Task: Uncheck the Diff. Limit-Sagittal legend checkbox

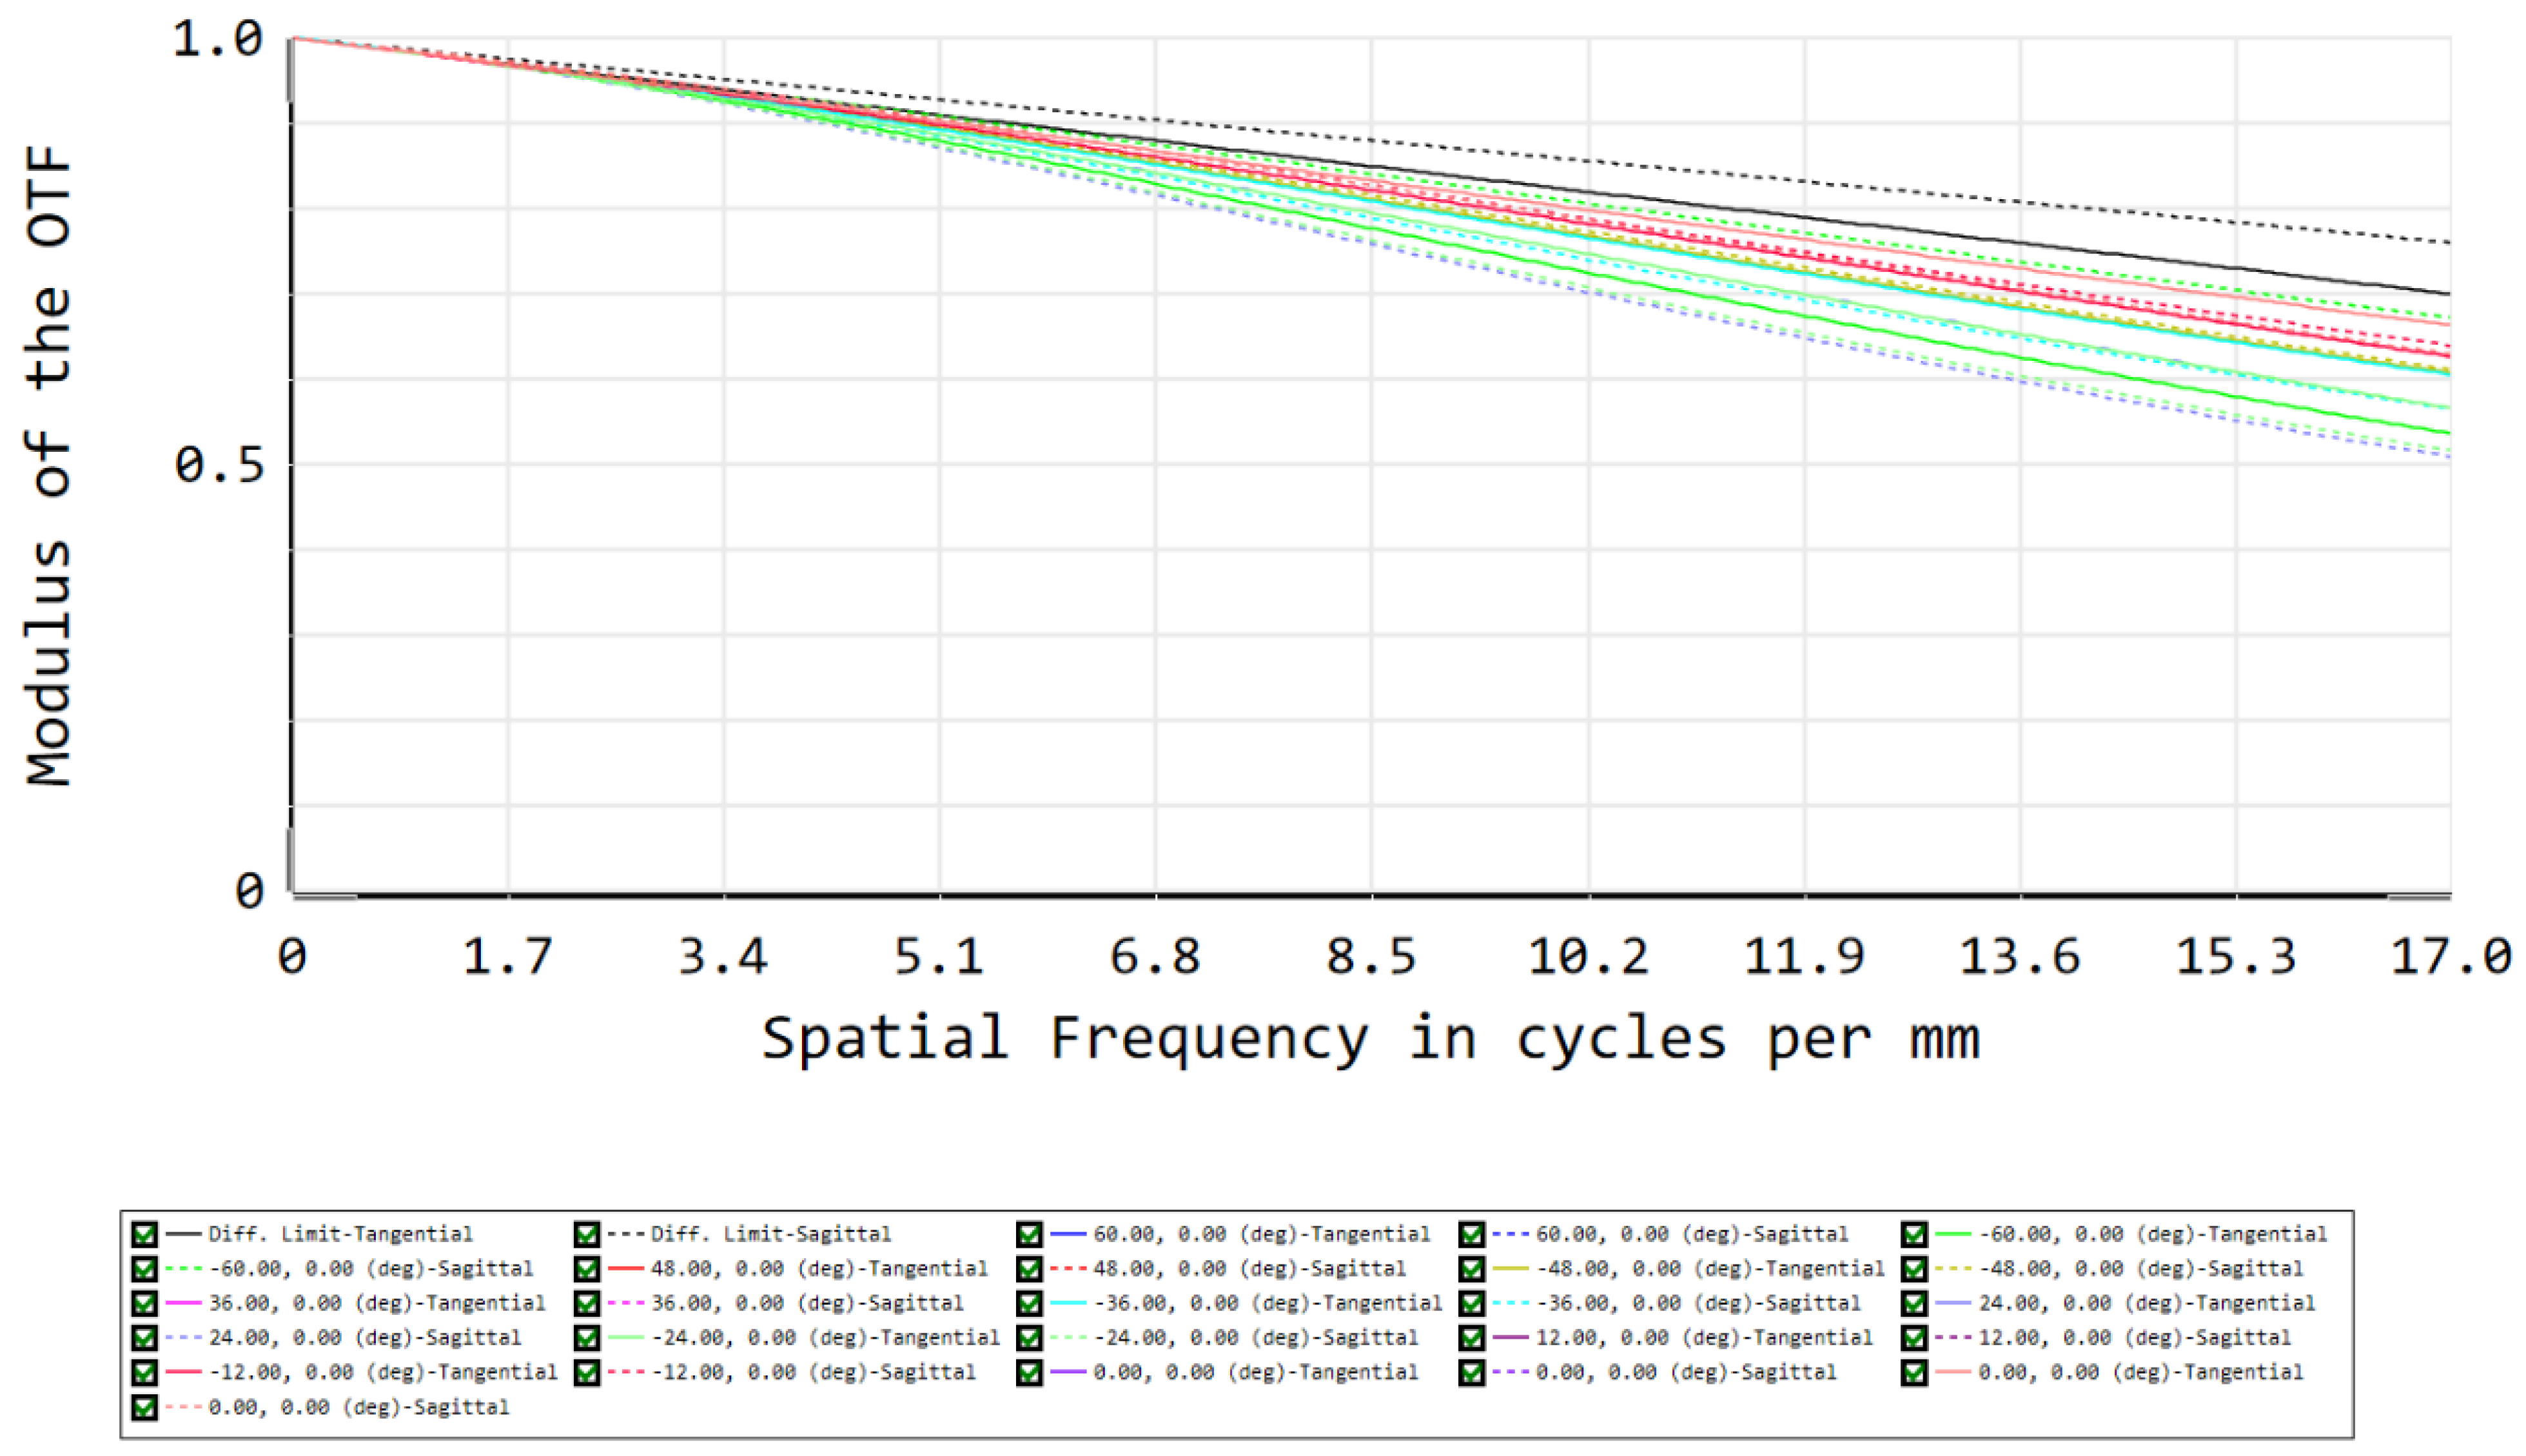Action: click(587, 1234)
